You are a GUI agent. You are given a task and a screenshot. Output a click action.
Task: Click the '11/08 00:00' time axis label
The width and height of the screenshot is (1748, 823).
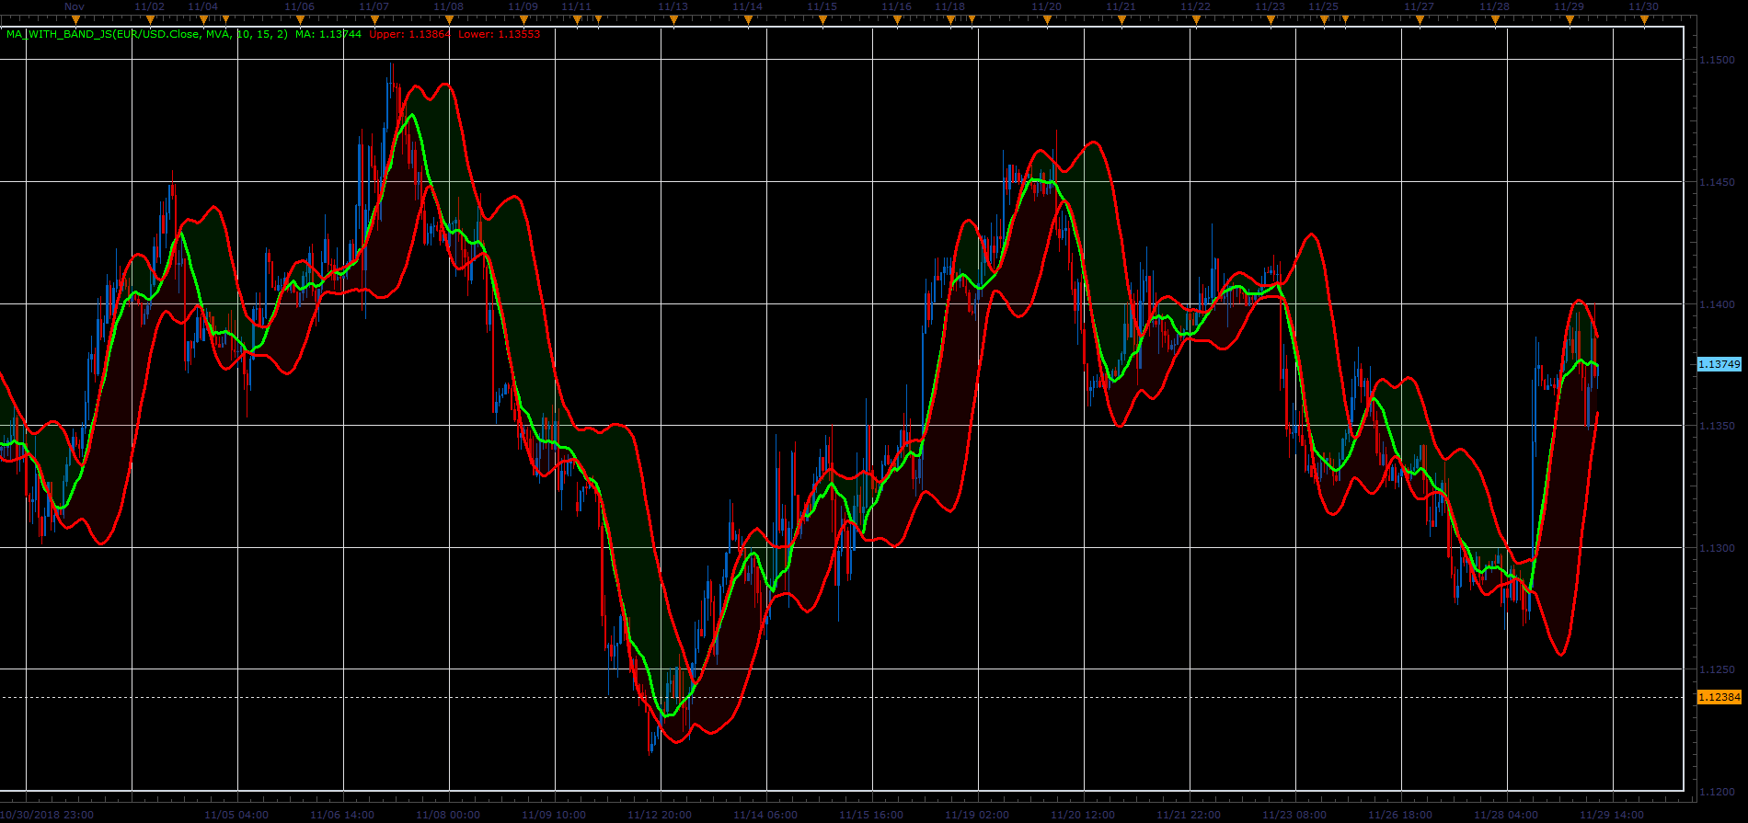(x=448, y=815)
